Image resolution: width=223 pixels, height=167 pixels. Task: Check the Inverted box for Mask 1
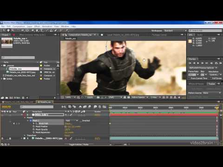[x=81, y=121]
